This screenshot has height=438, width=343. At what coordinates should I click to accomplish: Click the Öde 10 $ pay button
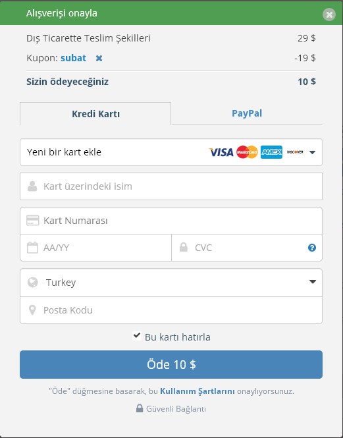[171, 364]
